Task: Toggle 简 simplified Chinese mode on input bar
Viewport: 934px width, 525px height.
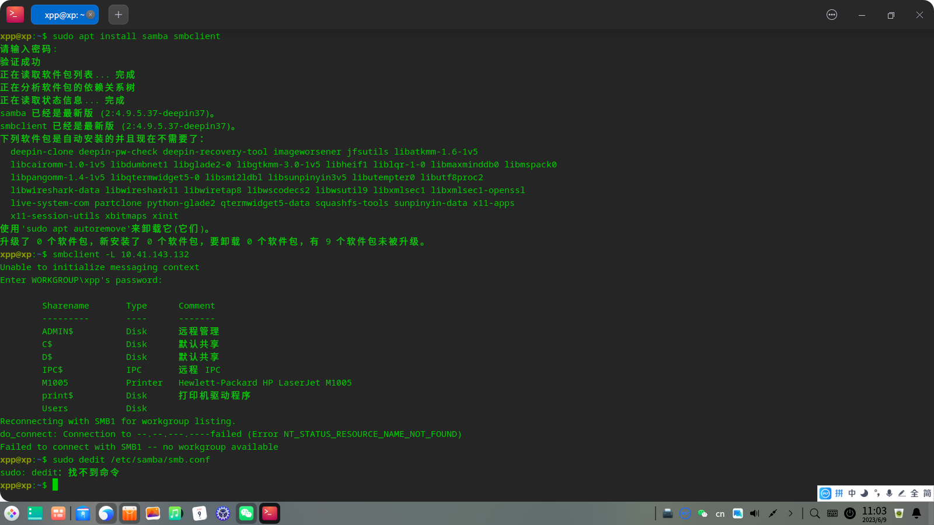Action: point(927,494)
